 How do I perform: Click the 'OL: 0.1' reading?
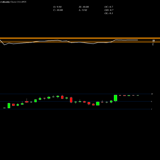point(109,13)
